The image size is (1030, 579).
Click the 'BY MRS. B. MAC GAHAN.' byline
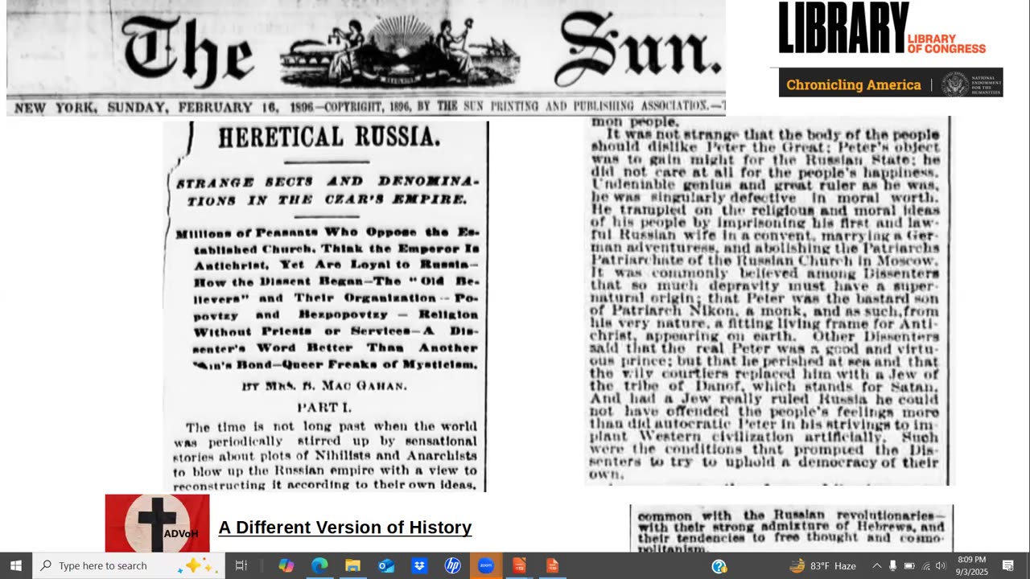(324, 386)
